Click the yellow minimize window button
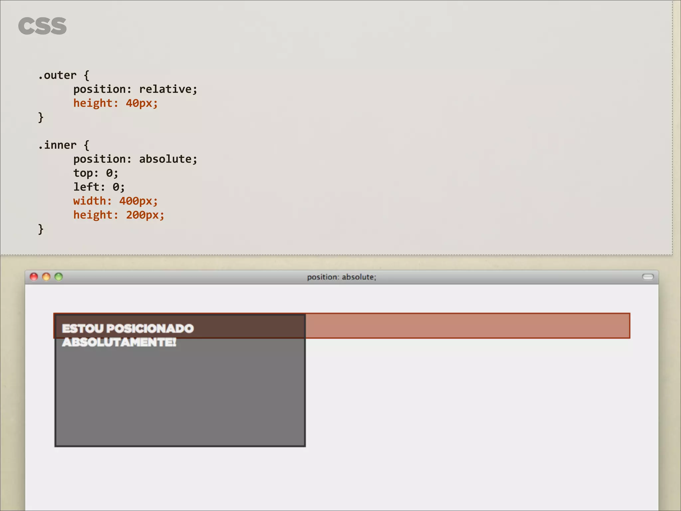 coord(46,277)
